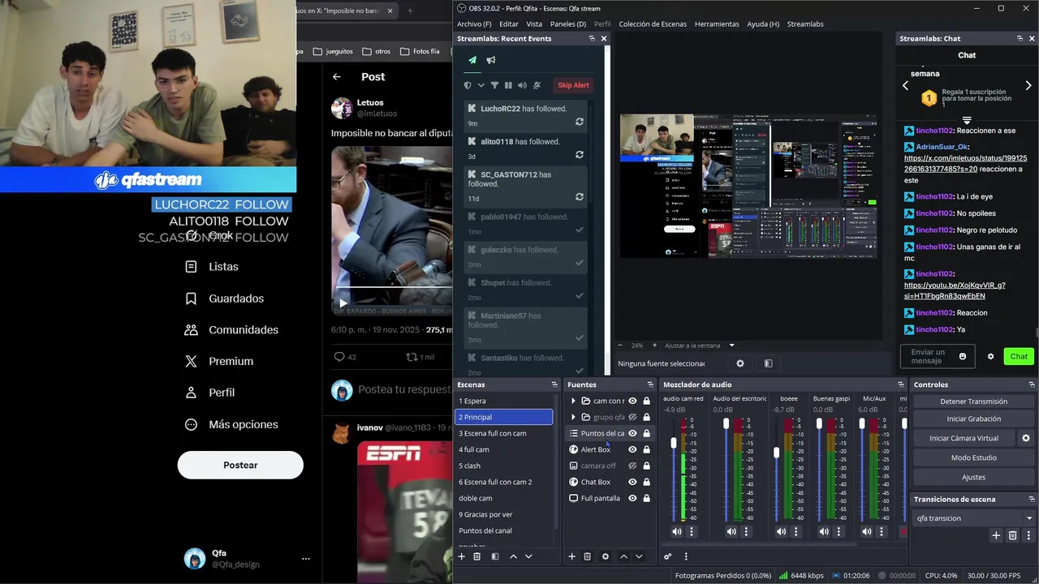This screenshot has height=584, width=1039.
Task: Open advanced audio properties gears icon
Action: (x=668, y=556)
